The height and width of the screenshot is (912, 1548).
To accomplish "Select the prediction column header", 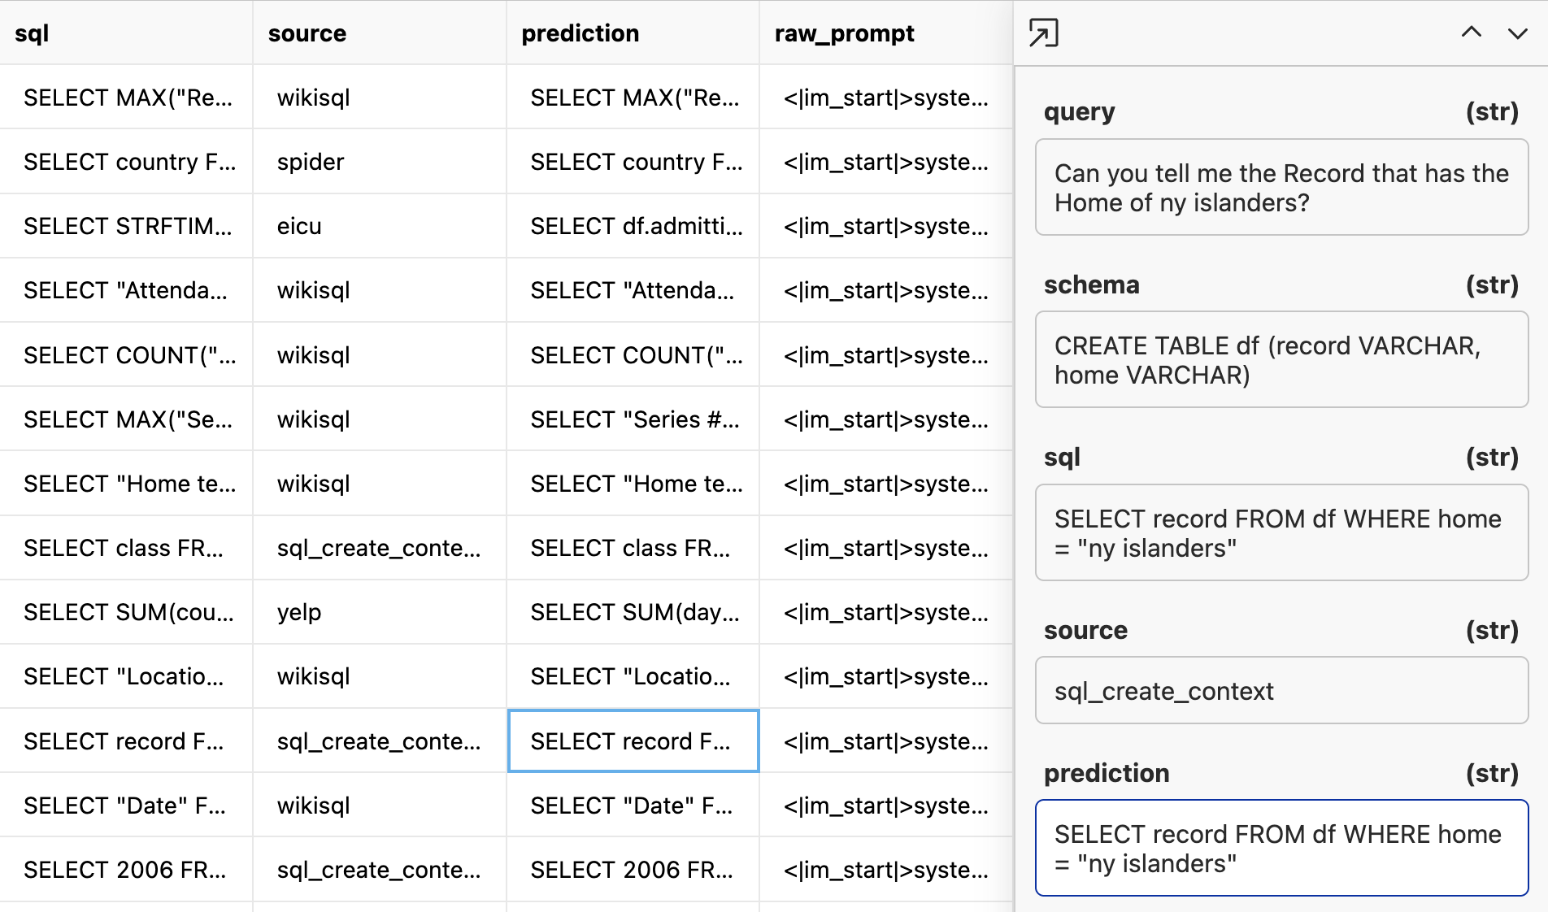I will coord(633,33).
